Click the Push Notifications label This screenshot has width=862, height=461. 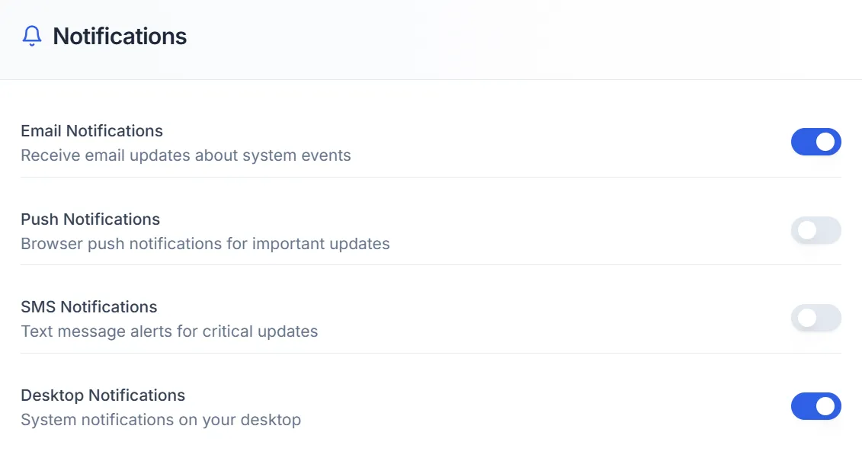(x=90, y=219)
